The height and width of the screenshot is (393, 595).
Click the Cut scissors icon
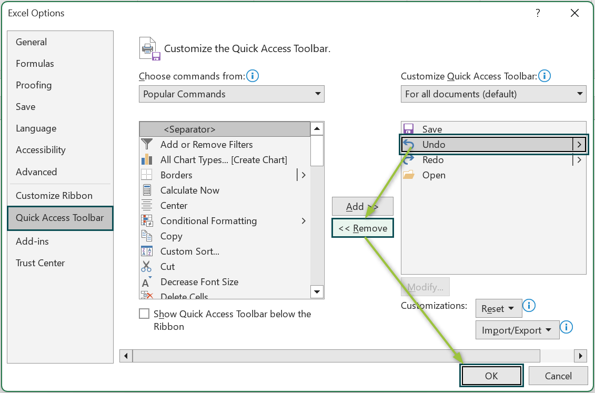tap(146, 266)
